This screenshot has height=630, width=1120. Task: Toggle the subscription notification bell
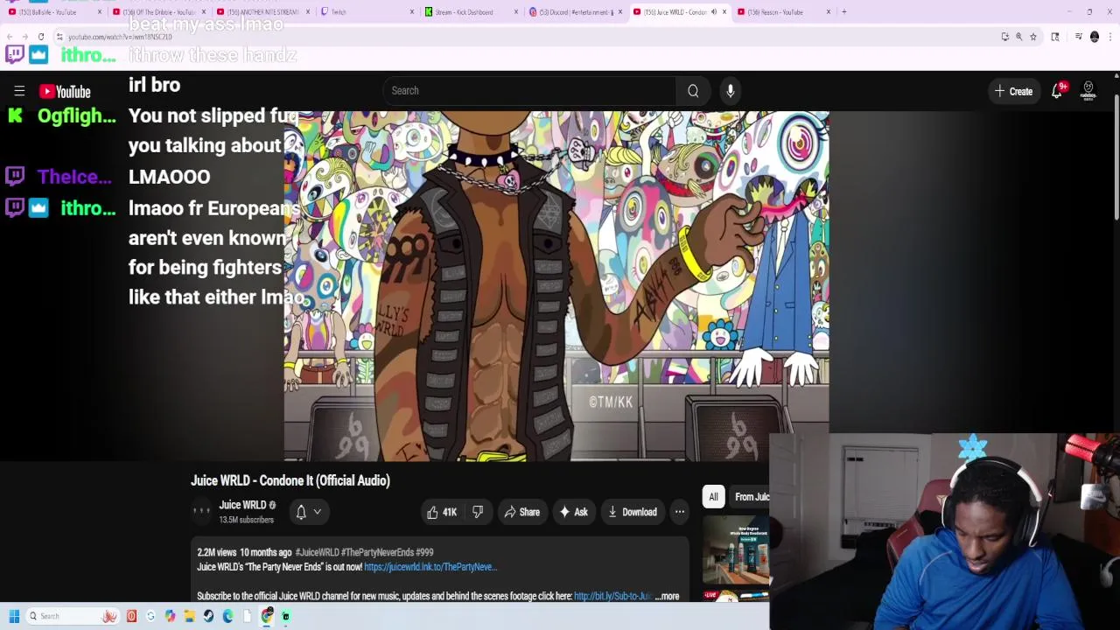[301, 512]
